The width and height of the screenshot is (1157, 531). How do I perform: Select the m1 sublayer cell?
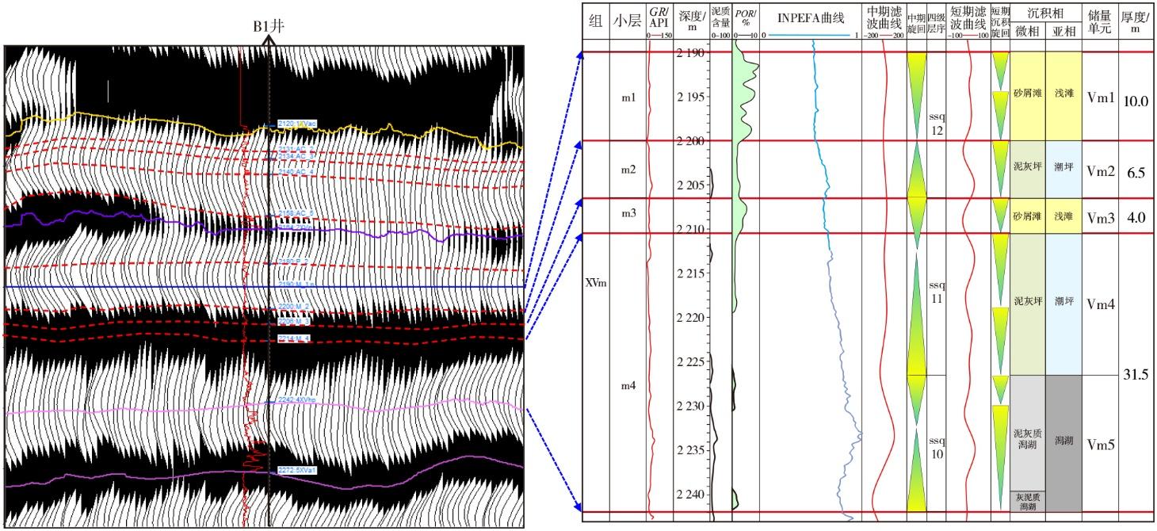point(628,97)
